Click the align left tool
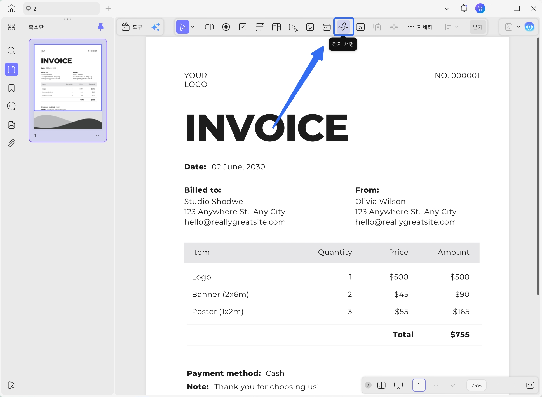Image resolution: width=542 pixels, height=397 pixels. pyautogui.click(x=448, y=27)
